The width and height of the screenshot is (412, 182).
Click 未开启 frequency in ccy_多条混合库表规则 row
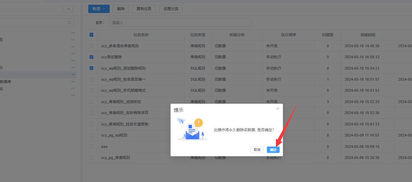pos(272,46)
